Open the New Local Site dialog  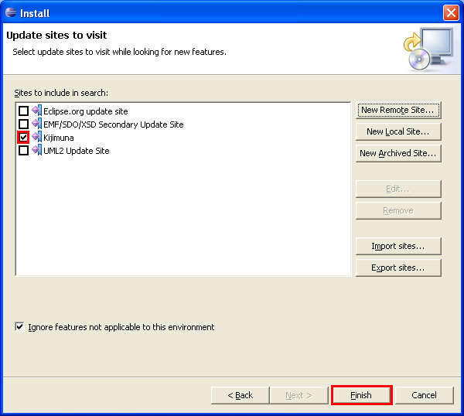click(398, 131)
